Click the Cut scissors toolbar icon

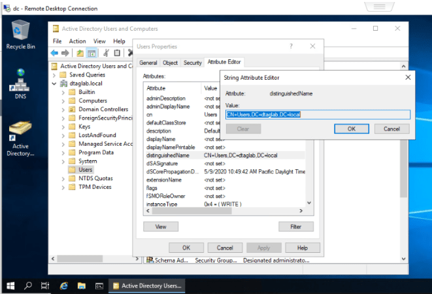coord(107,53)
